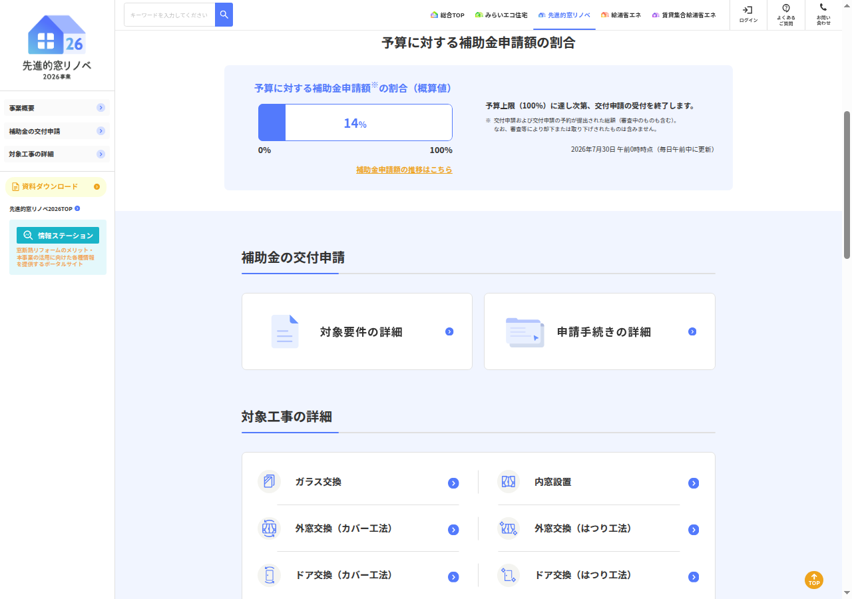Click the 予算に対する補助金申請額の割合 heading
Viewport: 852px width, 599px height.
(479, 43)
